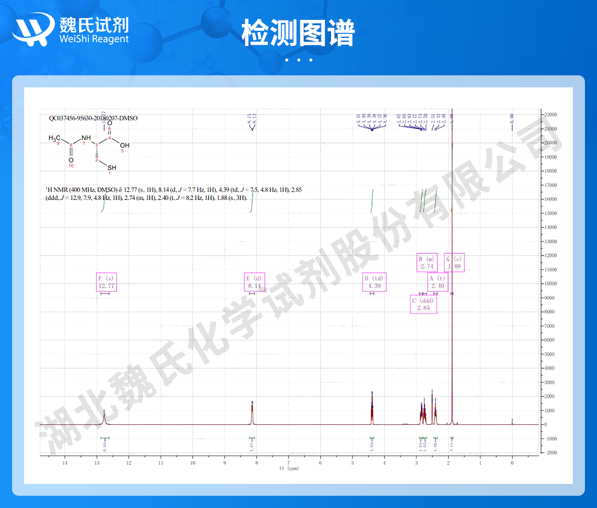Select the A (t) 2.40 peak label
The width and height of the screenshot is (597, 508).
click(x=438, y=282)
